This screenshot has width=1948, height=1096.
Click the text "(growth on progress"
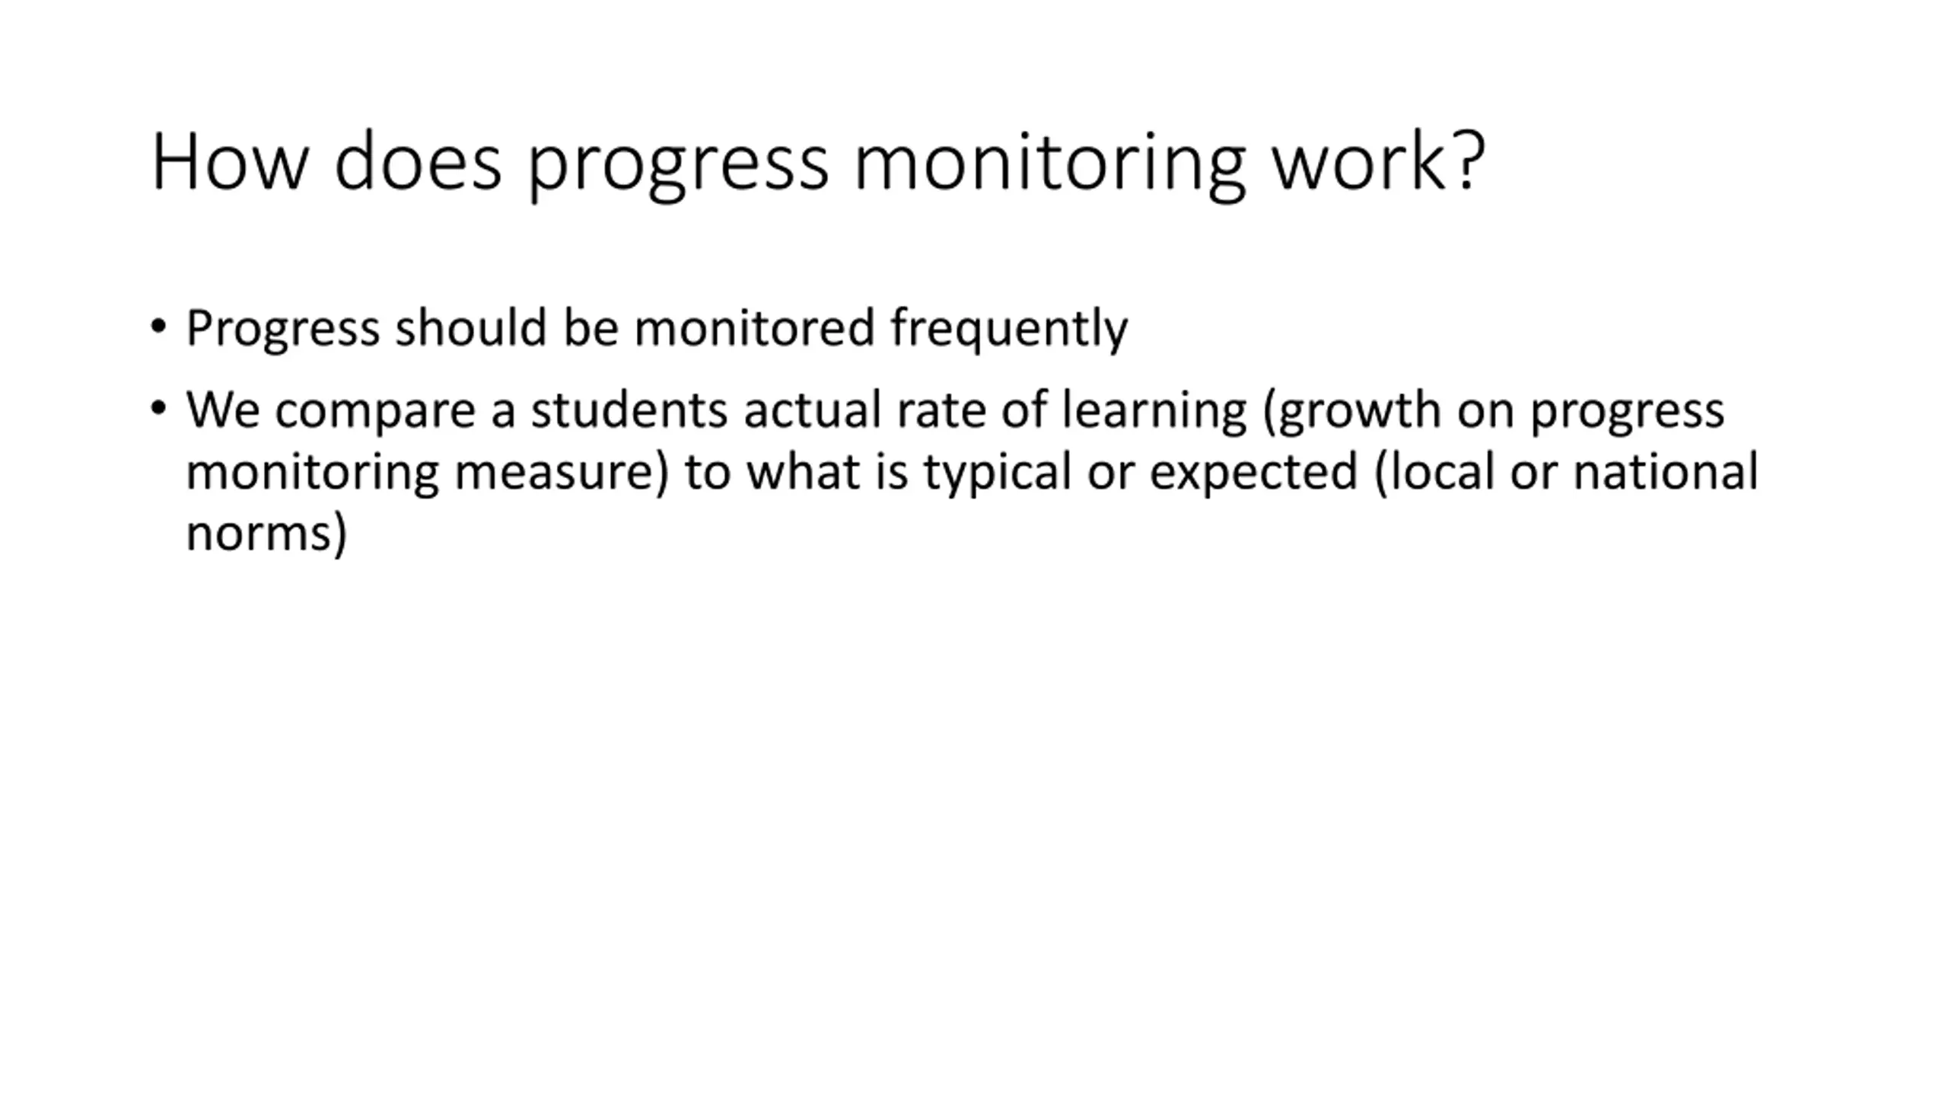(1493, 410)
